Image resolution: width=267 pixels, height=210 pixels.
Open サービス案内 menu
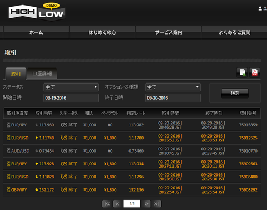pyautogui.click(x=169, y=32)
